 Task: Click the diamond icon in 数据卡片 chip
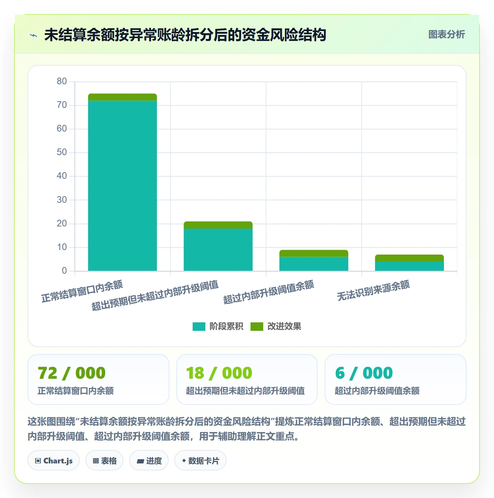coord(184,461)
